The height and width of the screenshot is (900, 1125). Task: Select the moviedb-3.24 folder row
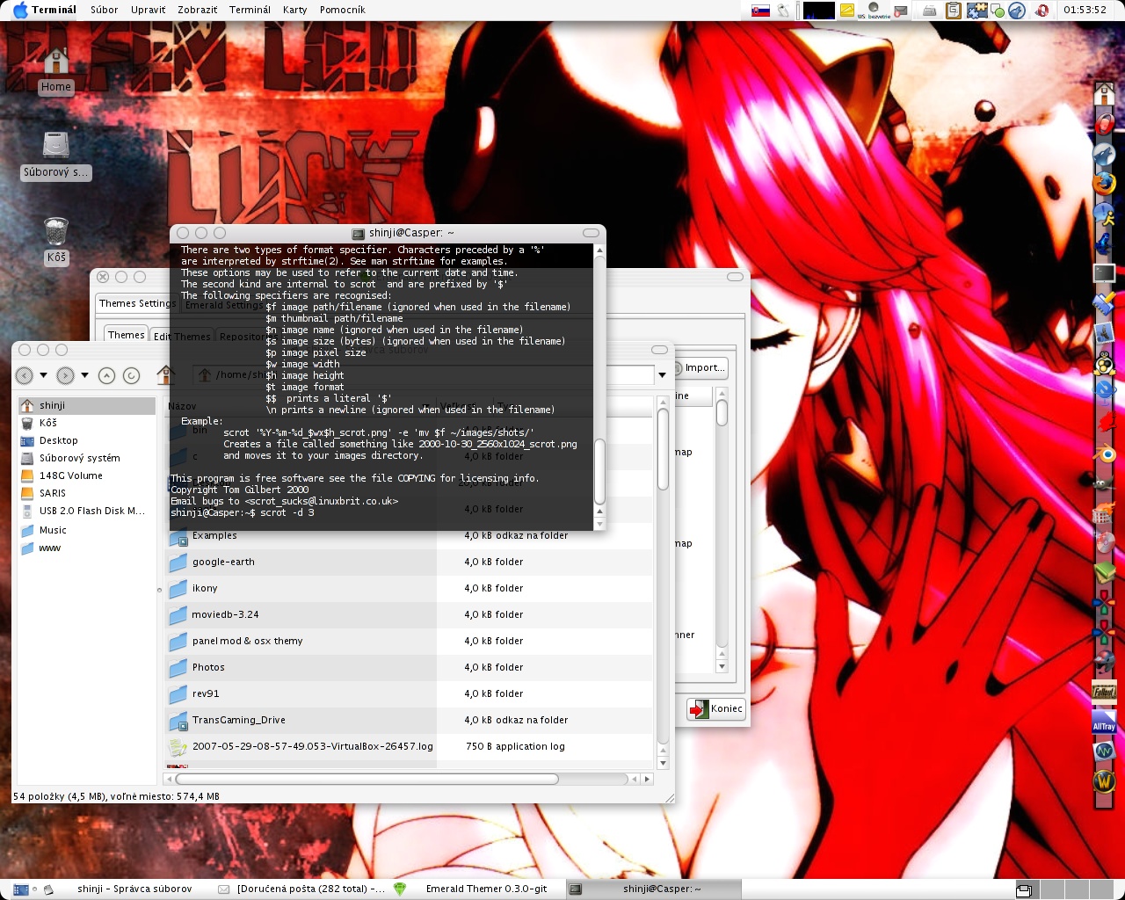pos(410,614)
